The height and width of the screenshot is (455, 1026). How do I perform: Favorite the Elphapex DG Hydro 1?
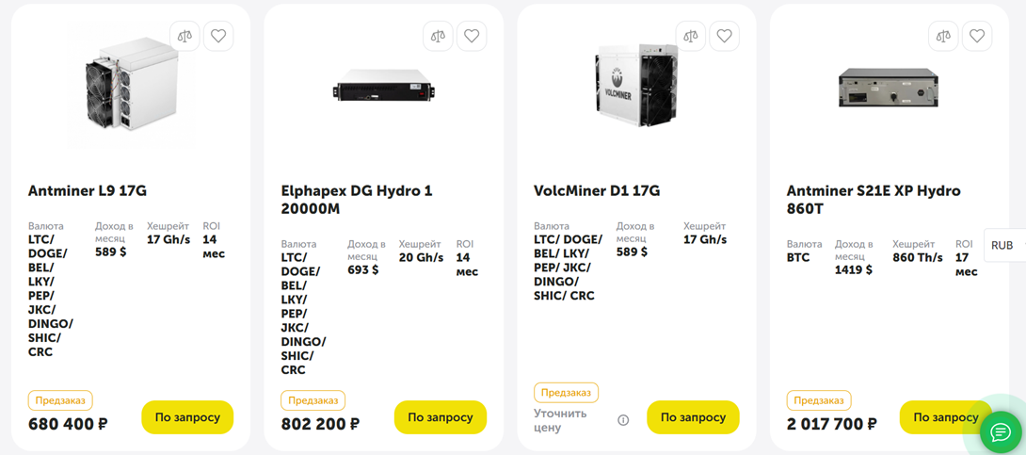(472, 37)
